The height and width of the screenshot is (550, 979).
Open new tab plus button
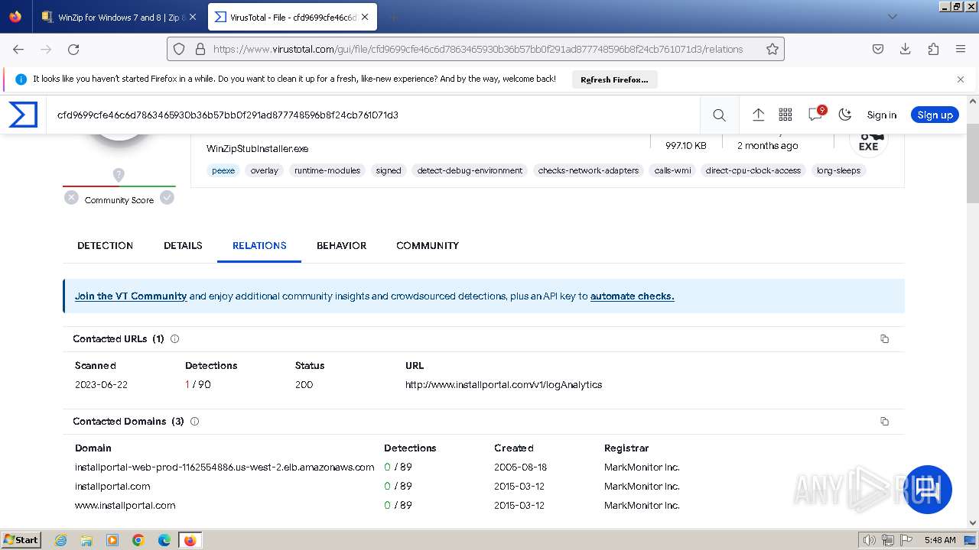(393, 17)
